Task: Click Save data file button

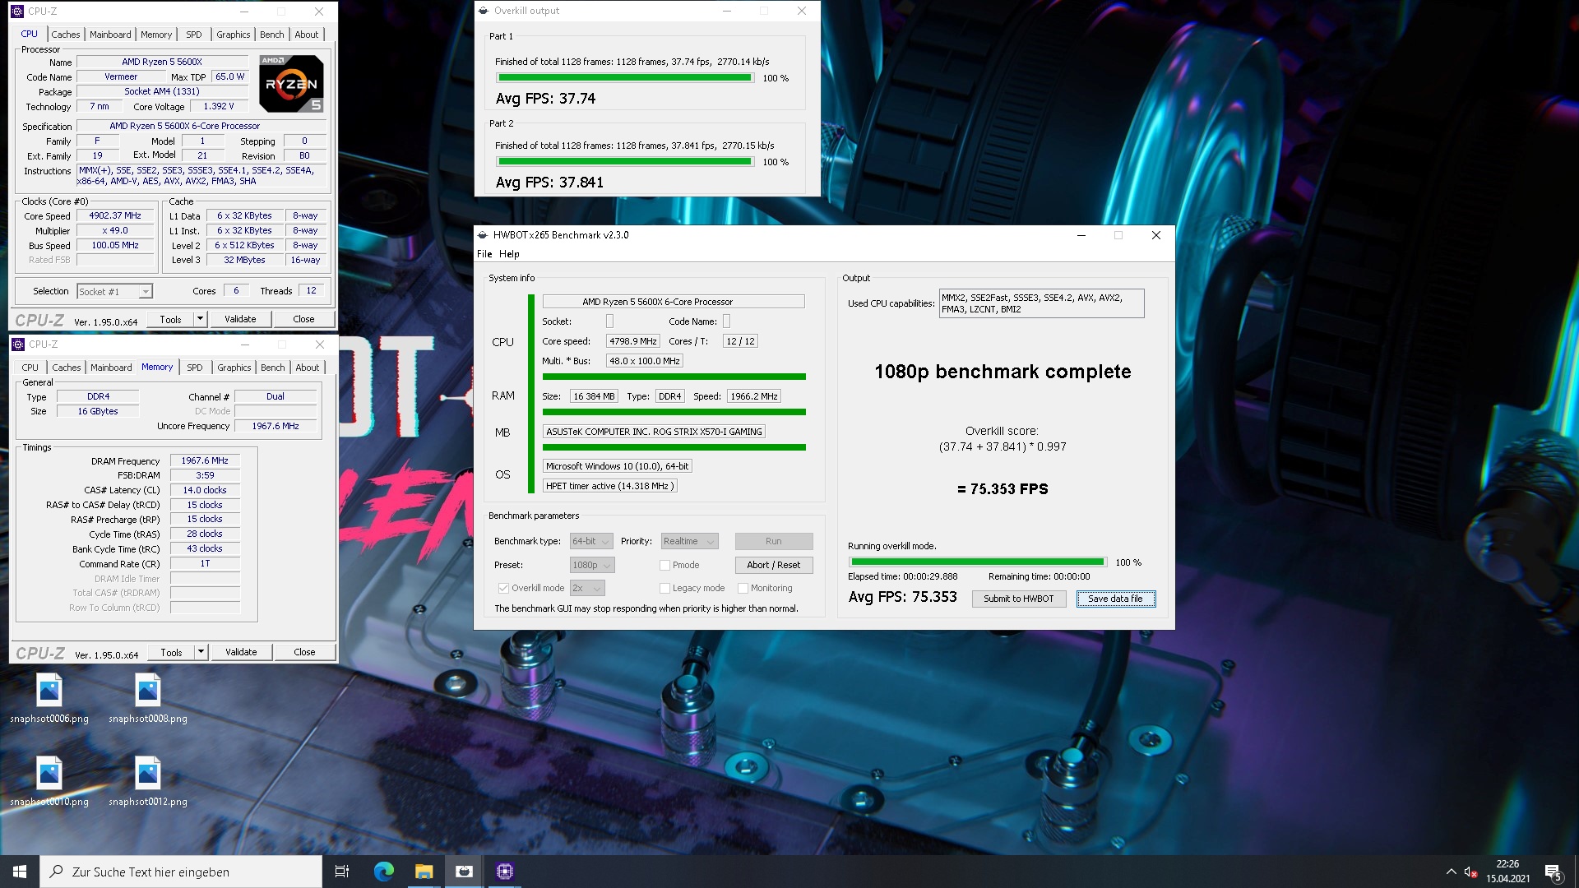Action: click(1115, 599)
